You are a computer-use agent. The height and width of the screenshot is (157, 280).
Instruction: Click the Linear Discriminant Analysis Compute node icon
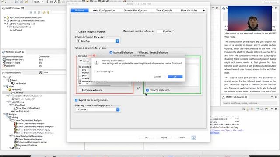click(16, 126)
